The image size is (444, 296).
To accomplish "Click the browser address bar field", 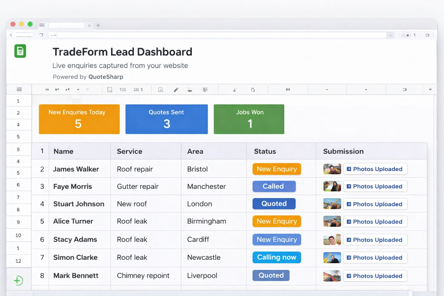I will tap(221, 35).
